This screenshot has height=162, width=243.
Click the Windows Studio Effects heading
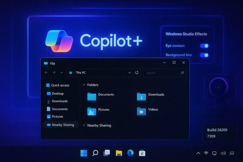click(186, 34)
